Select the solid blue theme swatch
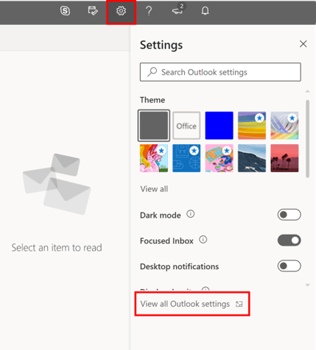The height and width of the screenshot is (350, 316). pyautogui.click(x=219, y=126)
